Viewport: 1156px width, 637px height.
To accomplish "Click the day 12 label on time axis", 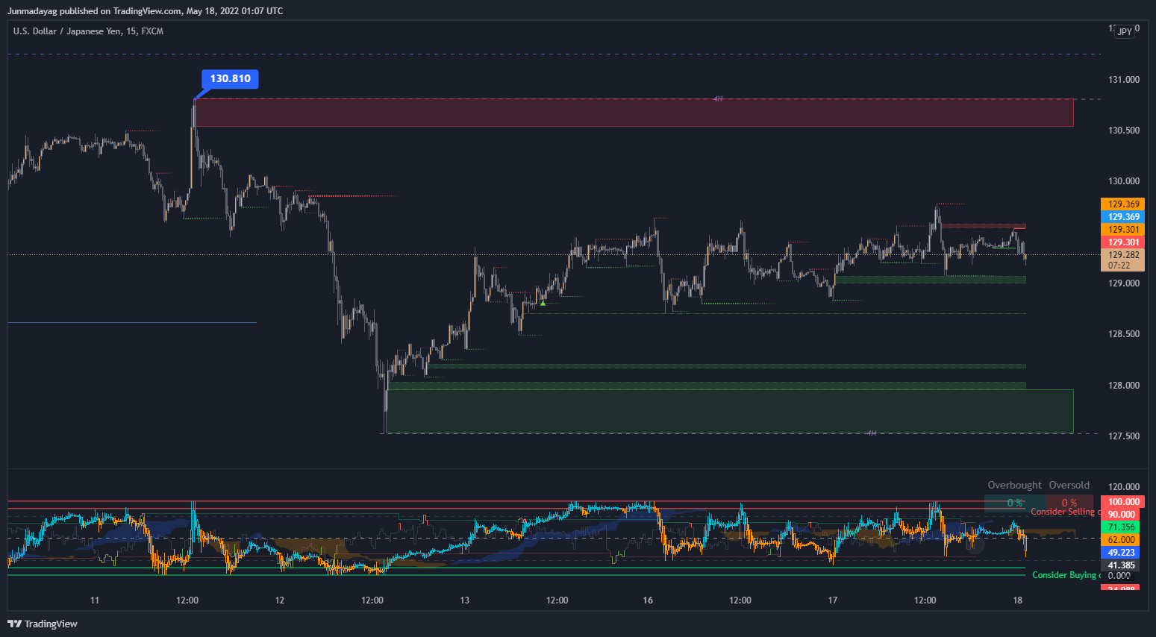I will click(x=280, y=600).
